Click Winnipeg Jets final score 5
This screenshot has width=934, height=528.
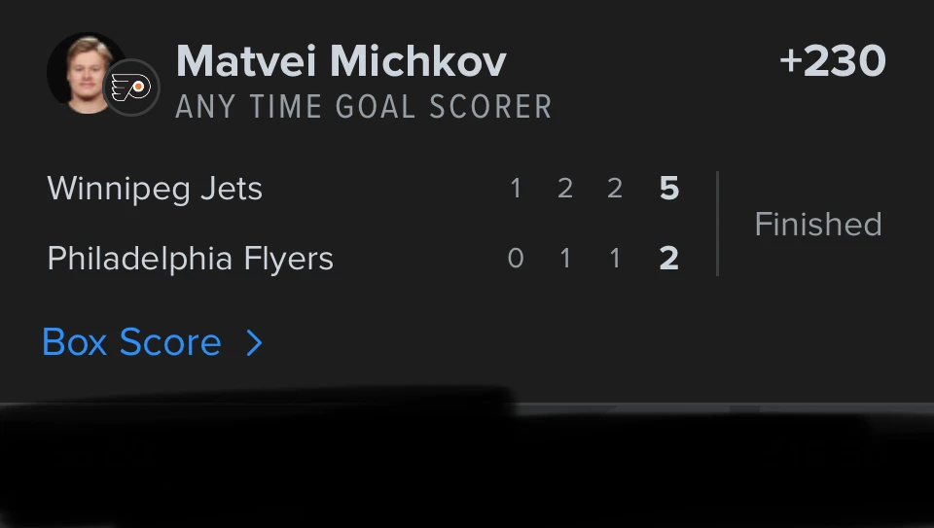(669, 189)
